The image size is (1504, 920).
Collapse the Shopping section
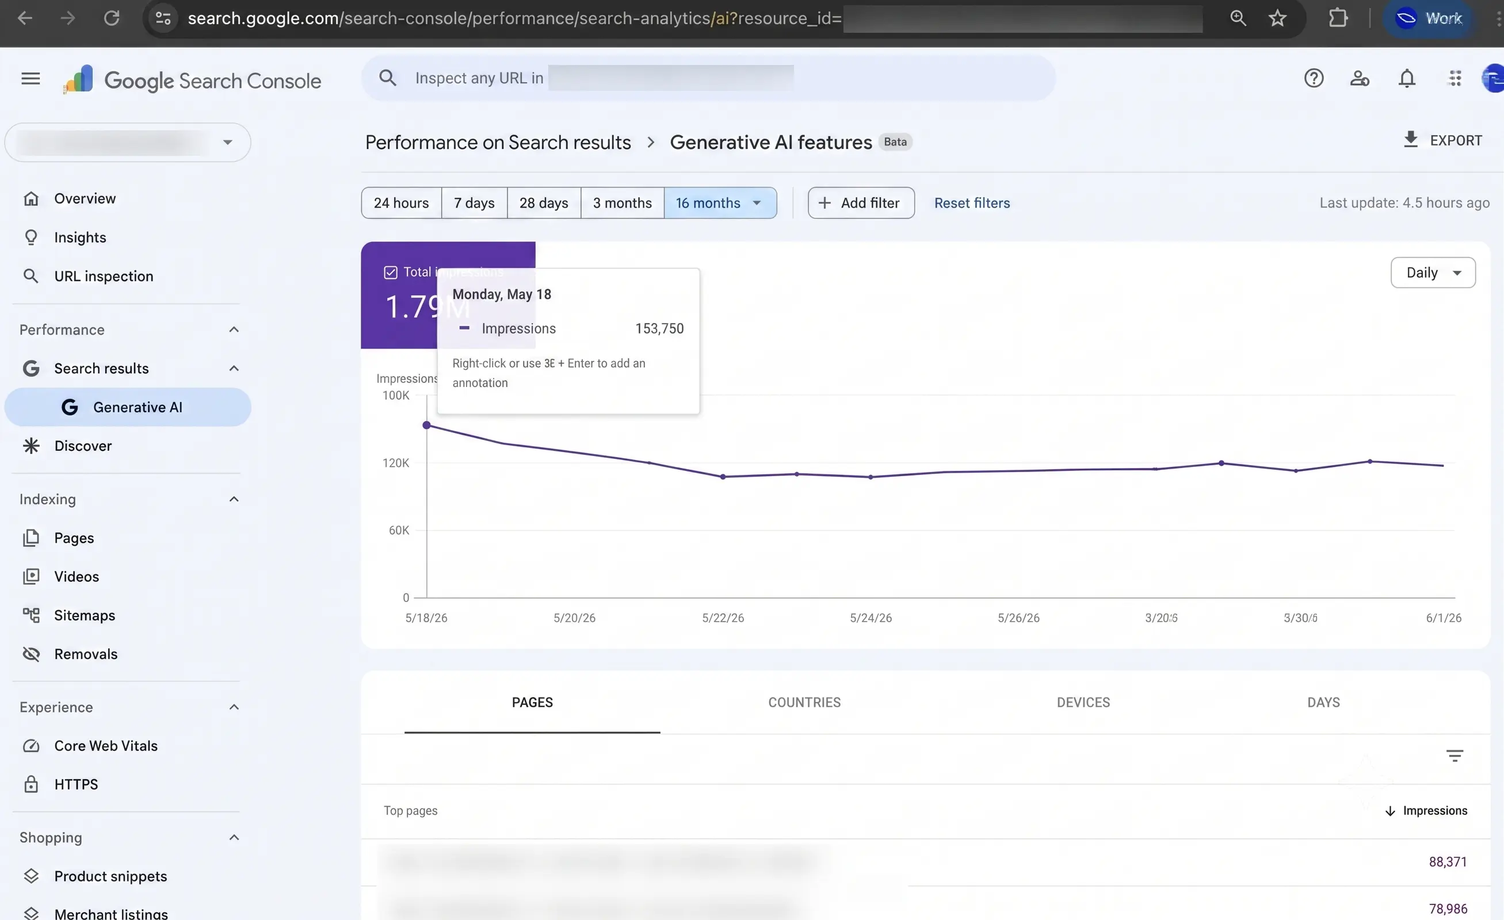coord(234,838)
